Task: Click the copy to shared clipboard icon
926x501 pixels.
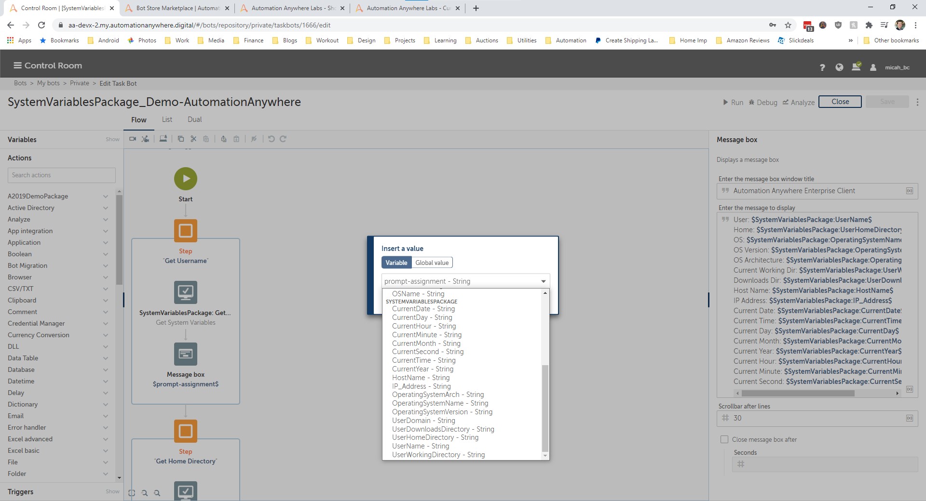Action: [x=224, y=139]
